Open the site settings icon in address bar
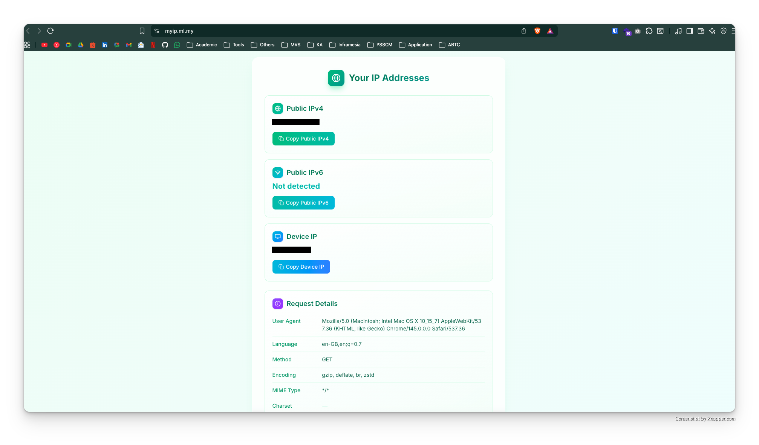This screenshot has height=445, width=759. 157,31
